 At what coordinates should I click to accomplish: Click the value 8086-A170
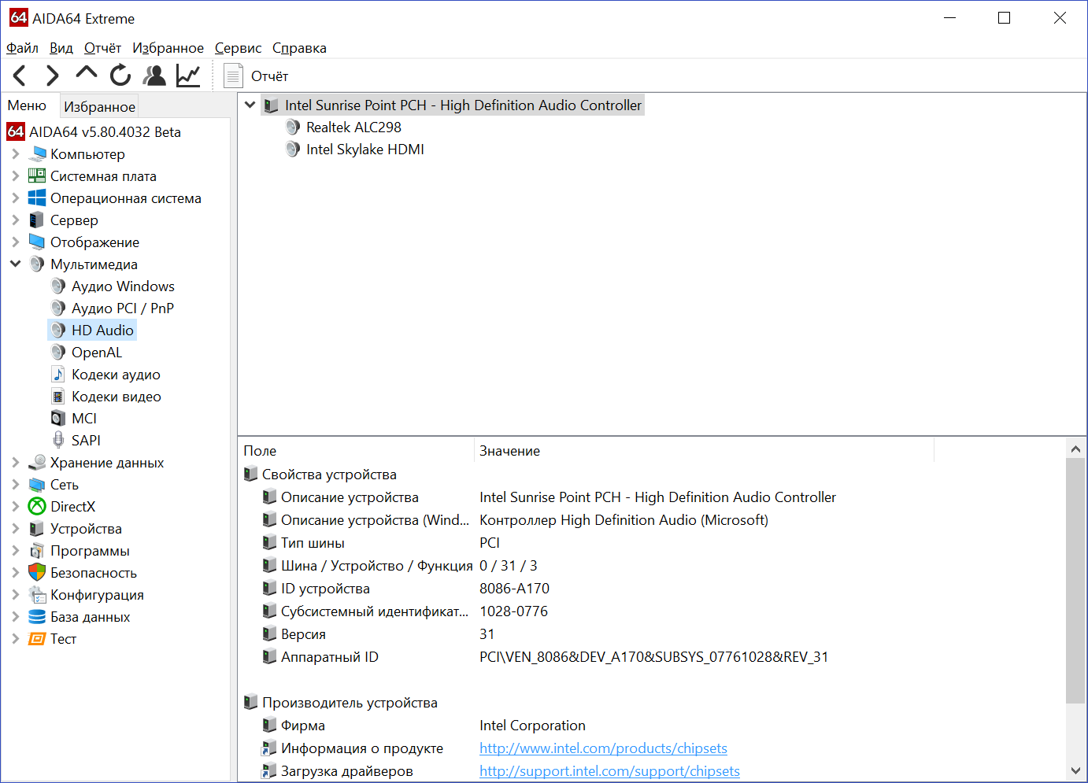[514, 589]
